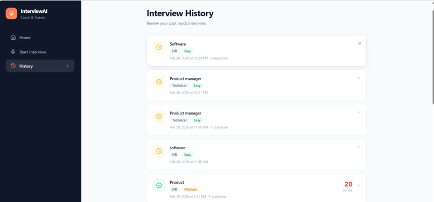Open the red arrow on Software 12:24 PM card
Screen dimensions: 434x202
pyautogui.click(x=359, y=43)
